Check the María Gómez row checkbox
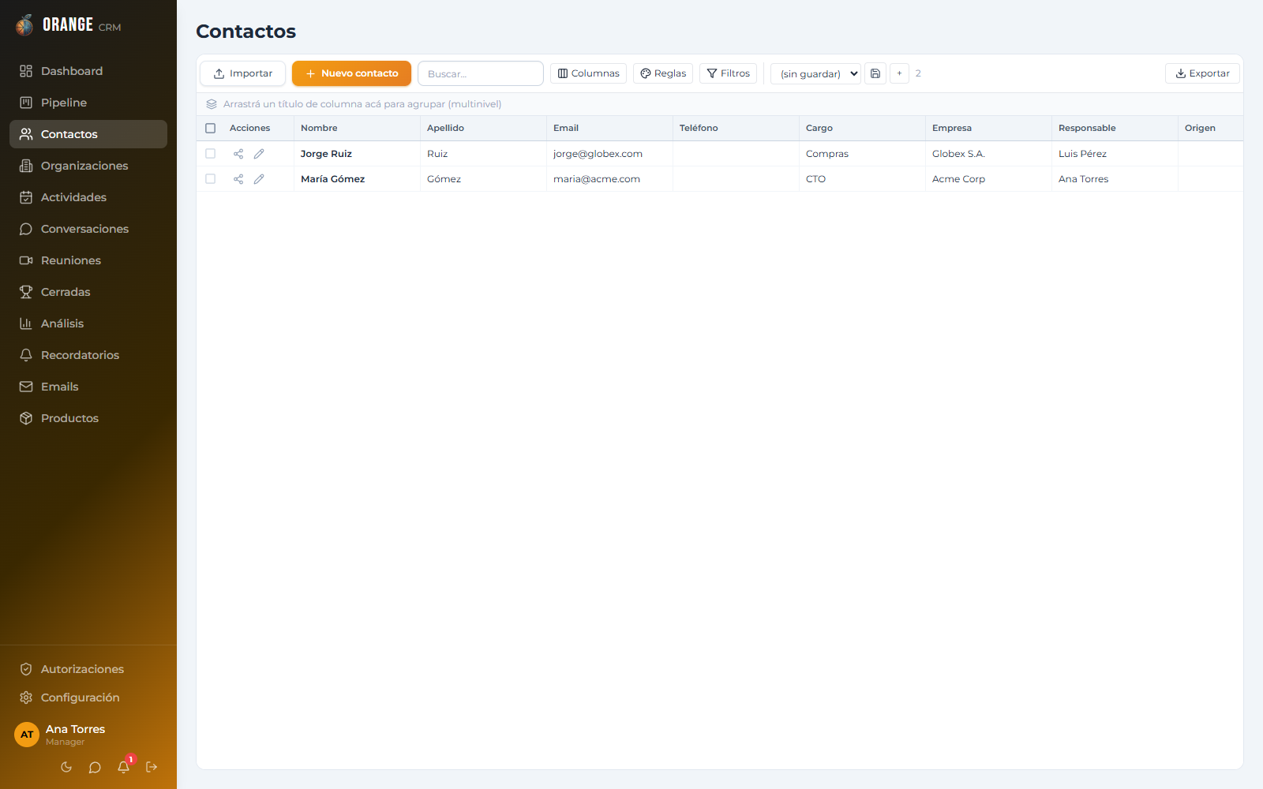 [210, 179]
